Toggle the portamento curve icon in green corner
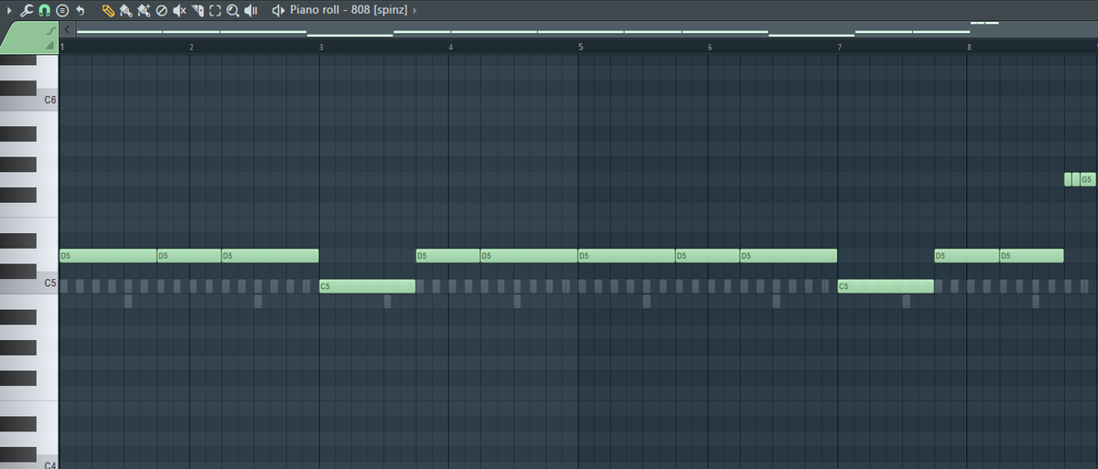 coord(48,32)
